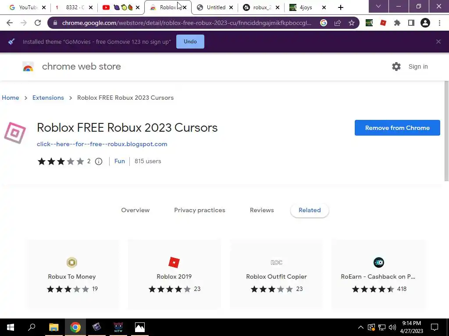Viewport: 449px width, 336px height.
Task: Open the Windows notification center
Action: [x=435, y=327]
